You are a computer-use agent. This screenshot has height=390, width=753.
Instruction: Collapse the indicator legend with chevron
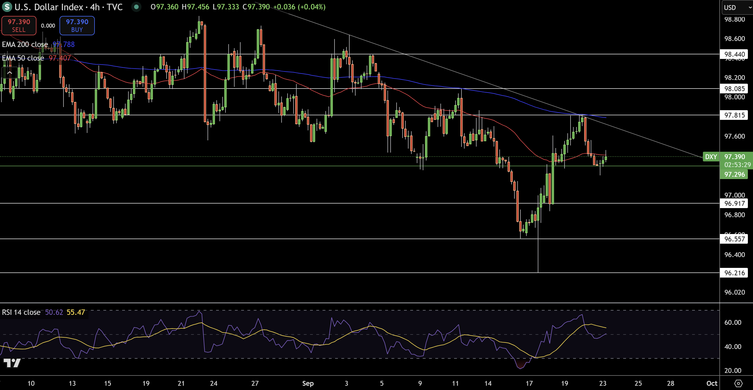[9, 73]
